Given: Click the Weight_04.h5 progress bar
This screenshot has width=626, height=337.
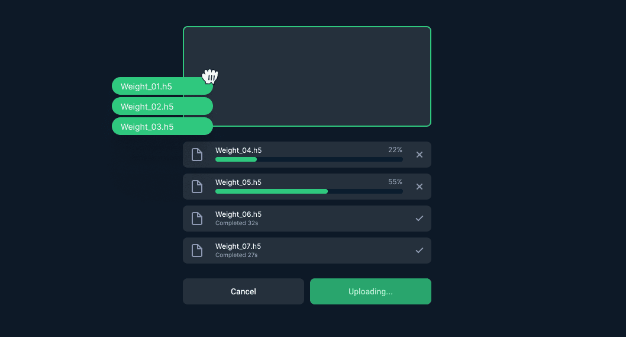Looking at the screenshot, I should point(309,159).
